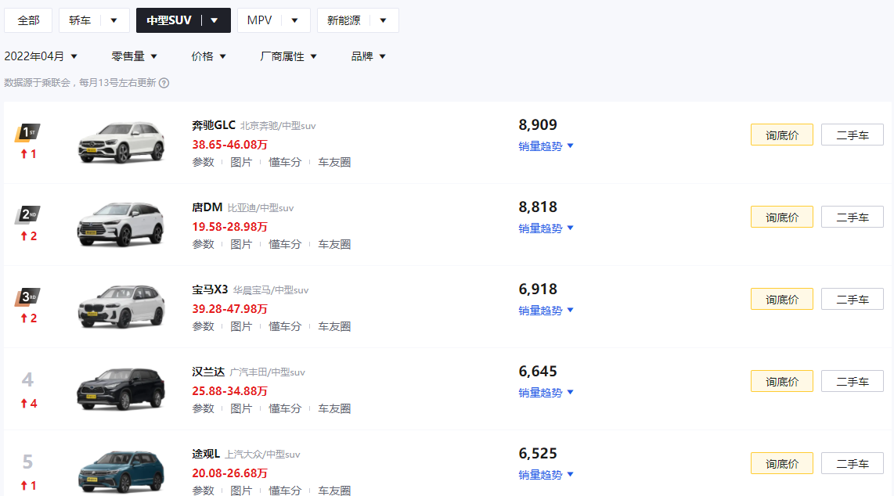This screenshot has width=894, height=496.
Task: Click 图片 under 奔驰GLC
Action: [x=241, y=162]
